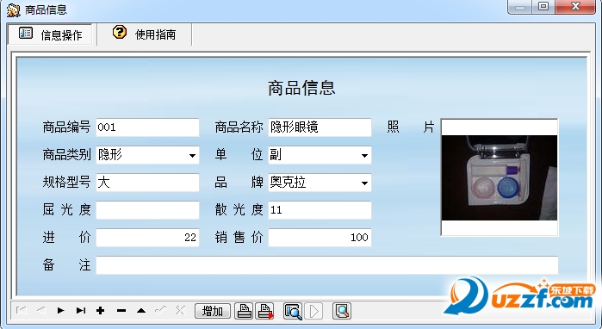602x329 pixels.
Task: Click the printer icon with red arrow
Action: [265, 311]
